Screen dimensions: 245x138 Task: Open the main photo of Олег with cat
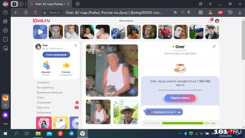coord(112,70)
